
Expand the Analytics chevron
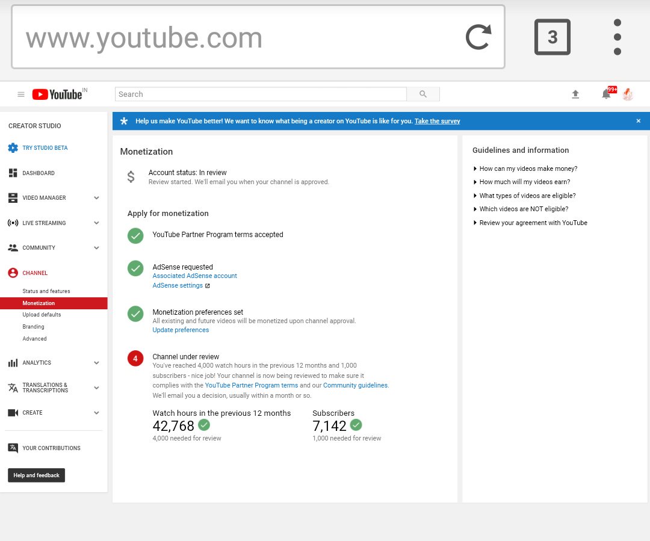tap(96, 363)
